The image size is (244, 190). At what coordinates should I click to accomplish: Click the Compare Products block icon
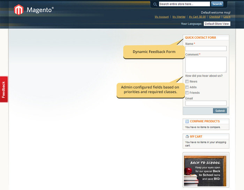tap(187, 121)
